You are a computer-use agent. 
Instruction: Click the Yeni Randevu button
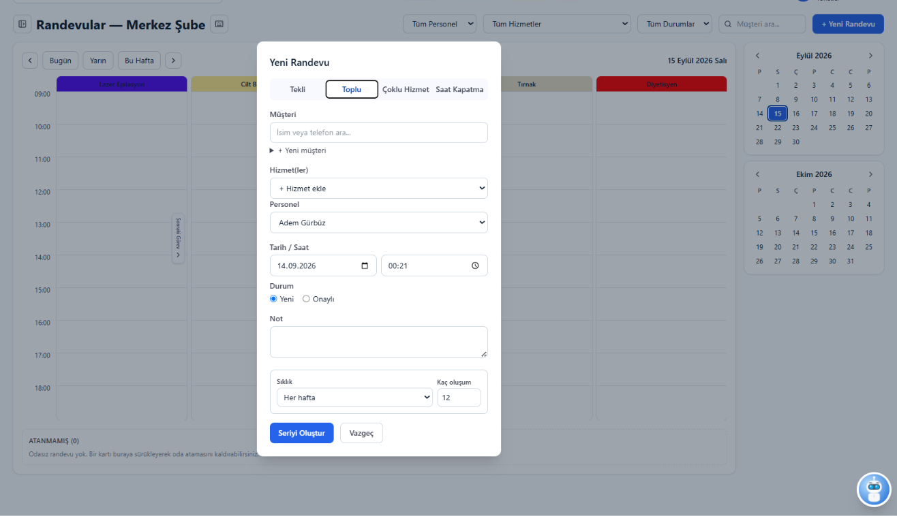tap(848, 24)
